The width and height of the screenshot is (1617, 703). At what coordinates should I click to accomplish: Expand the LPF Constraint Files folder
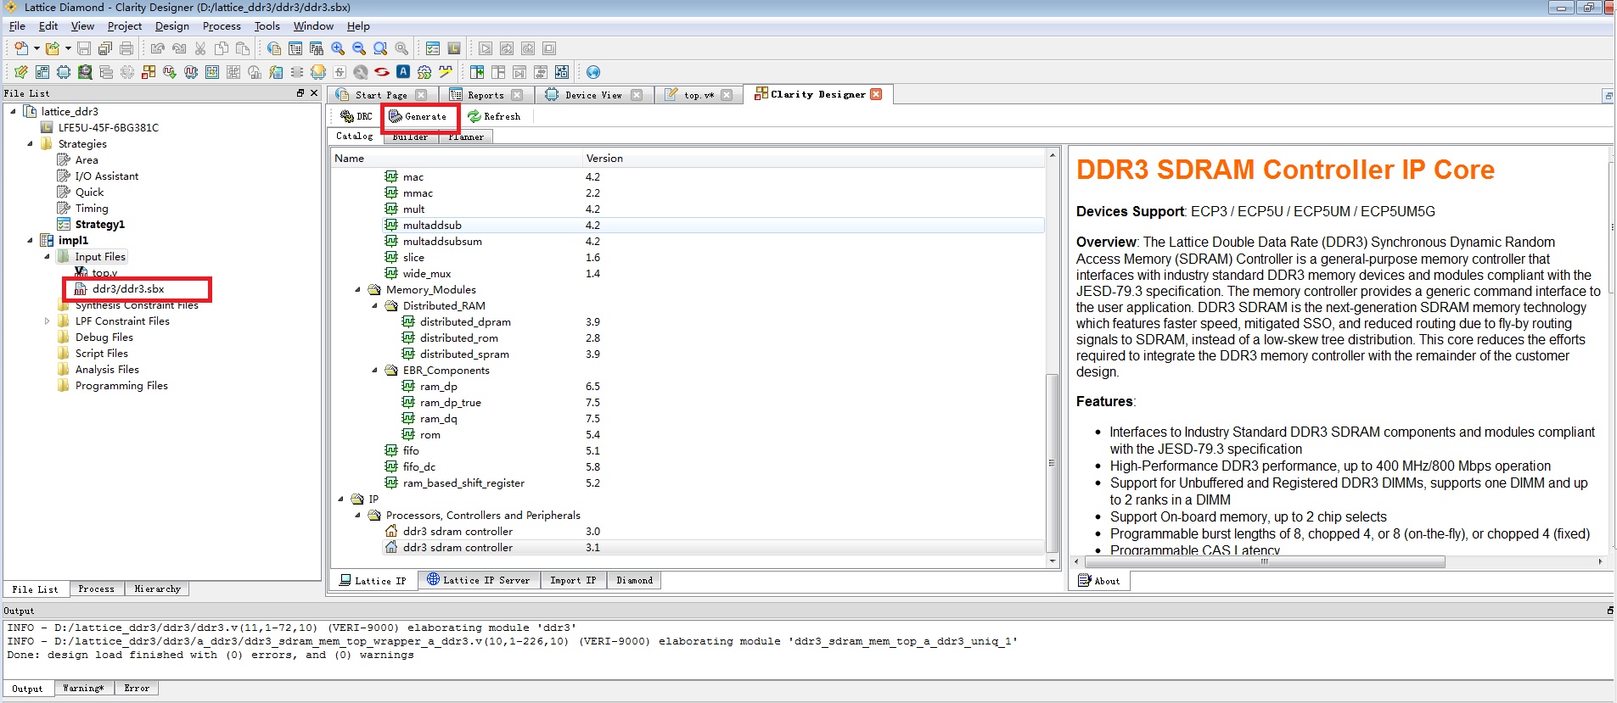pyautogui.click(x=48, y=321)
